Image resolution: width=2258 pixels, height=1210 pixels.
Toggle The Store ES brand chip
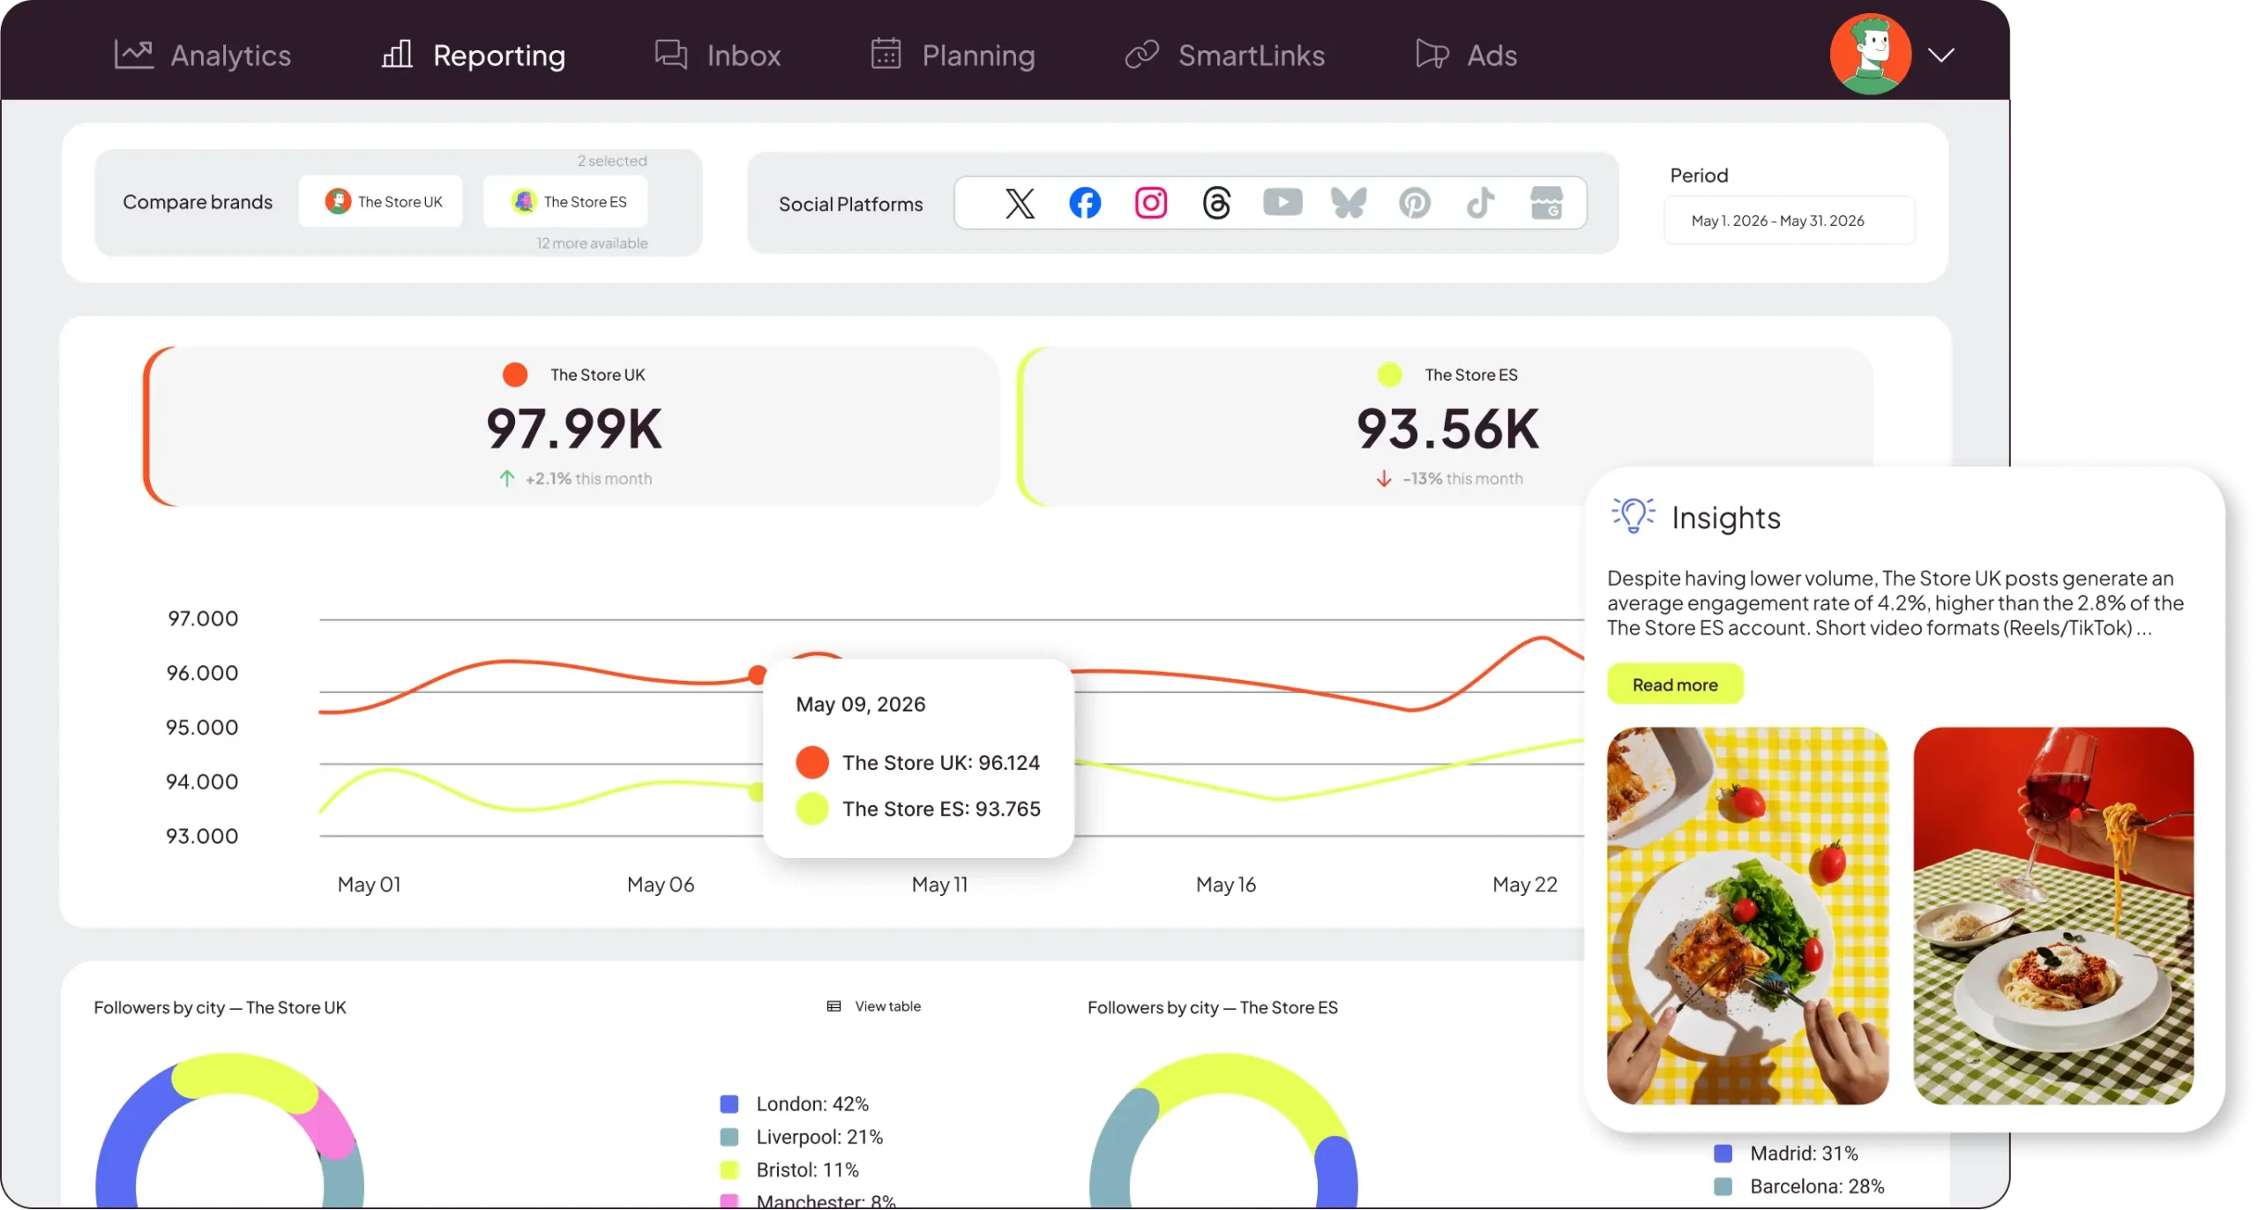click(x=565, y=202)
